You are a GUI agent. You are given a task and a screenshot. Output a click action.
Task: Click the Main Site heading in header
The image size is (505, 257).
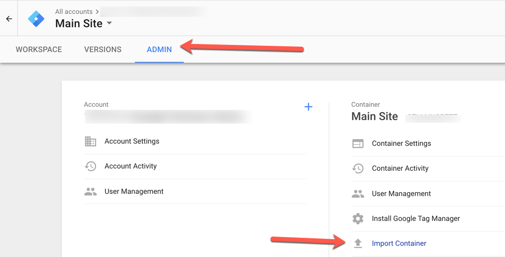coord(79,24)
